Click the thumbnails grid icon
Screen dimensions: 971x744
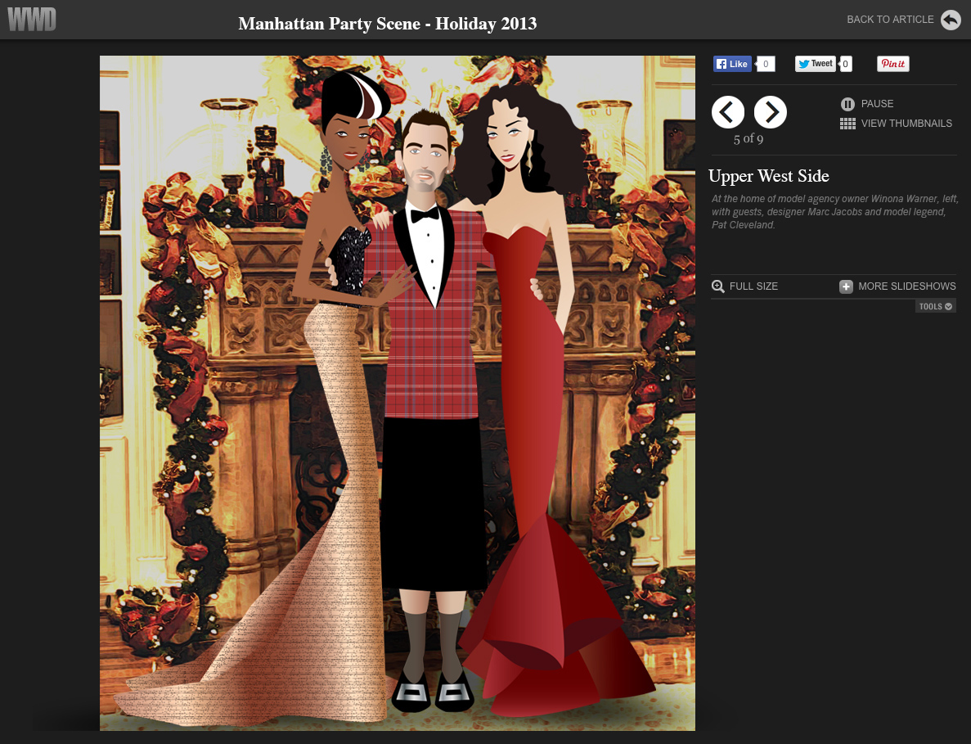pos(847,124)
